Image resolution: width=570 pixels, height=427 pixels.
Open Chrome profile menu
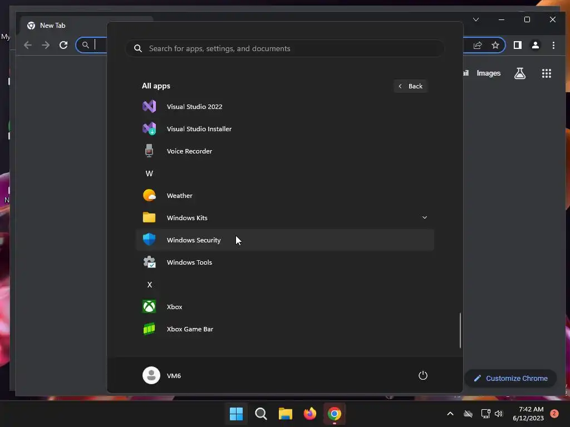[x=535, y=45]
